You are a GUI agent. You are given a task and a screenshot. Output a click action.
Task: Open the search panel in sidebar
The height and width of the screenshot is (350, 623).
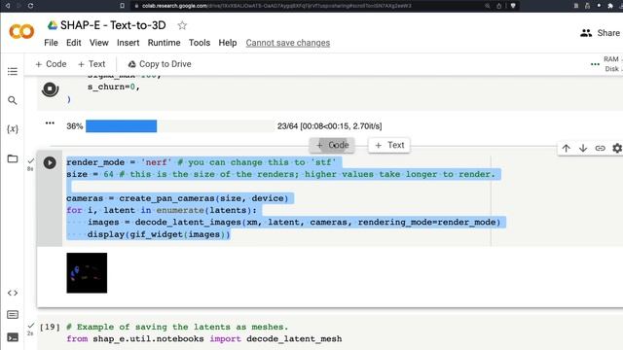pyautogui.click(x=13, y=100)
